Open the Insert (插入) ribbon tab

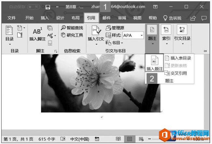click(x=45, y=18)
